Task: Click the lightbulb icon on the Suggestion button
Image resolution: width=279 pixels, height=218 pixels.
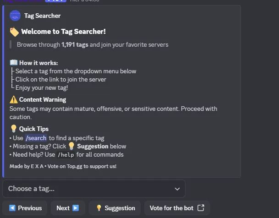Action: click(x=98, y=208)
